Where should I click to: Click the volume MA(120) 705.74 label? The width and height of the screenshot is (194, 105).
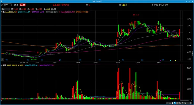click(x=46, y=65)
